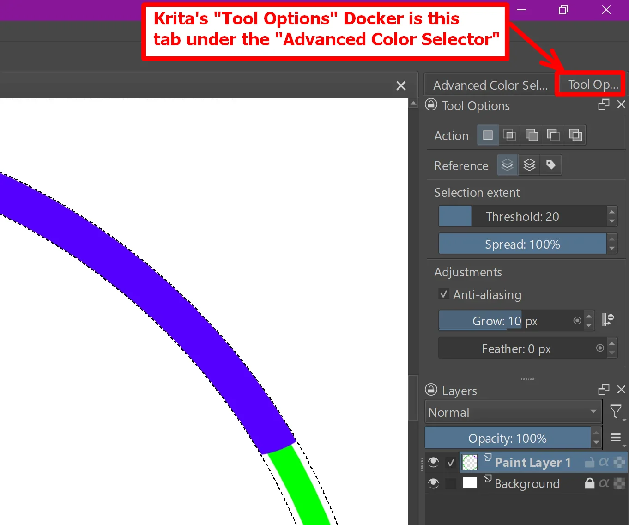
Task: Open the Layers view options menu
Action: click(x=617, y=438)
